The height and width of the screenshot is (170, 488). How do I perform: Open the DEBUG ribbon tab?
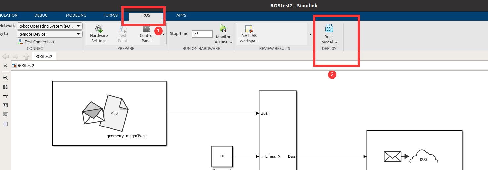click(x=41, y=15)
